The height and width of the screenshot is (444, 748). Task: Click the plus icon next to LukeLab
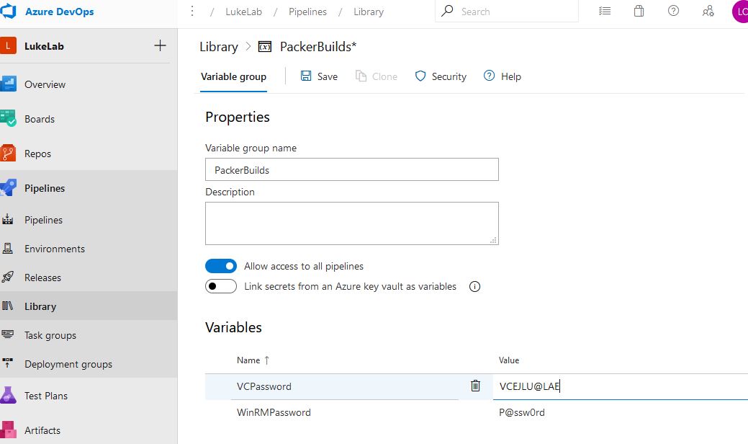pos(161,45)
